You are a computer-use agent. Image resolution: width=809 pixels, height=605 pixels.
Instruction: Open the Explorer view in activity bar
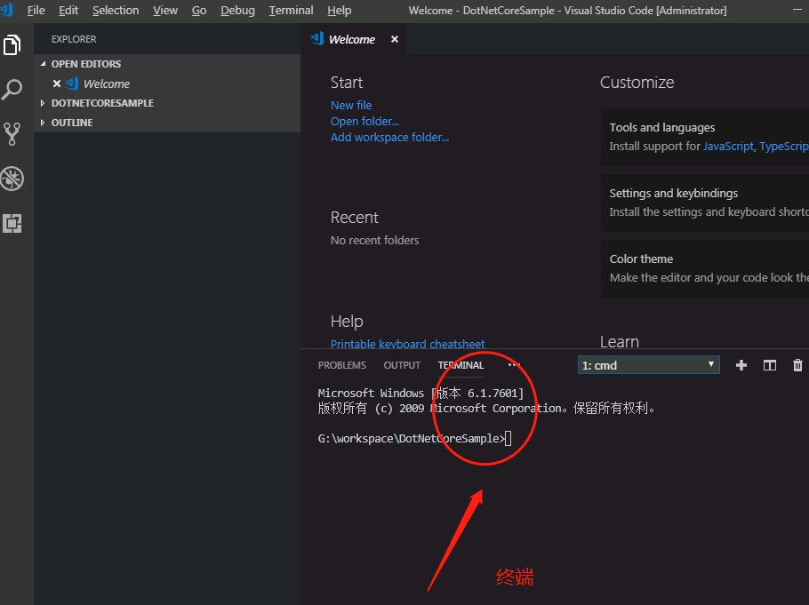12,45
